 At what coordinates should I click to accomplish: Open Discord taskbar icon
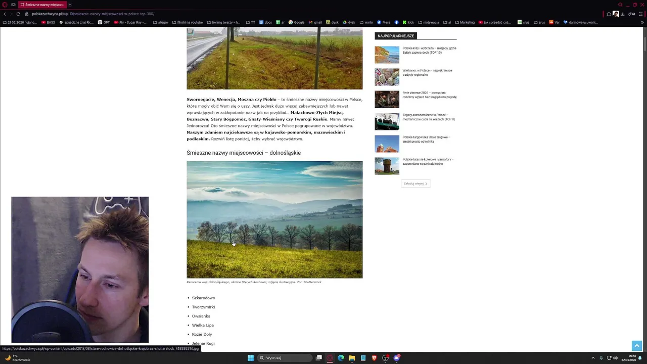[397, 358]
